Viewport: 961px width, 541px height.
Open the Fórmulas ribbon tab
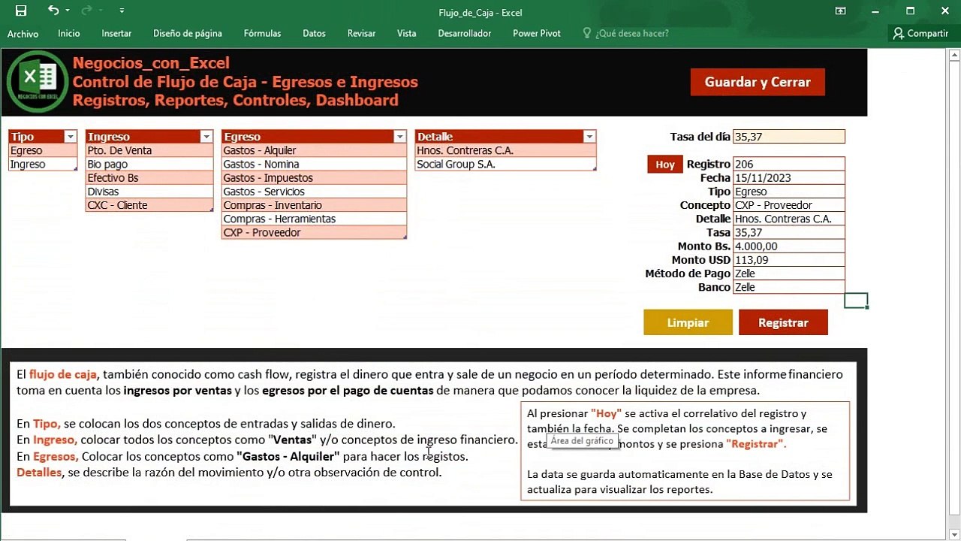262,33
